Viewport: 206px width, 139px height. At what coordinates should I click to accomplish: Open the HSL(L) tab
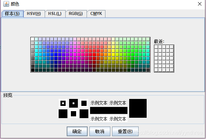tap(55, 14)
